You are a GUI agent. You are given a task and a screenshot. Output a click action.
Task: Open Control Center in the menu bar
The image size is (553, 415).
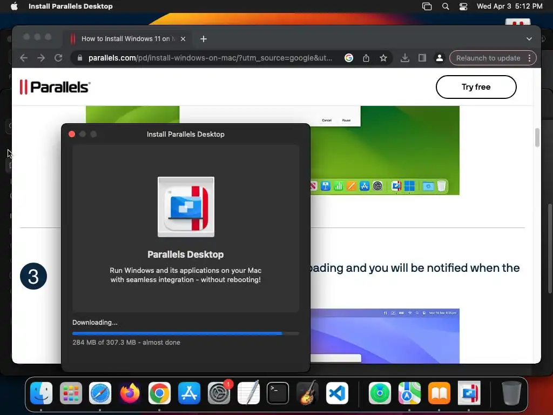[463, 6]
